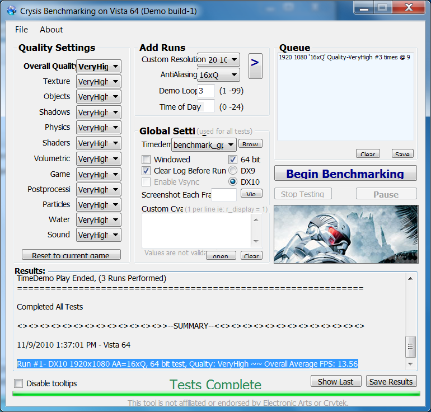
Task: Click inside the Custom Cvars text area
Action: click(x=196, y=231)
